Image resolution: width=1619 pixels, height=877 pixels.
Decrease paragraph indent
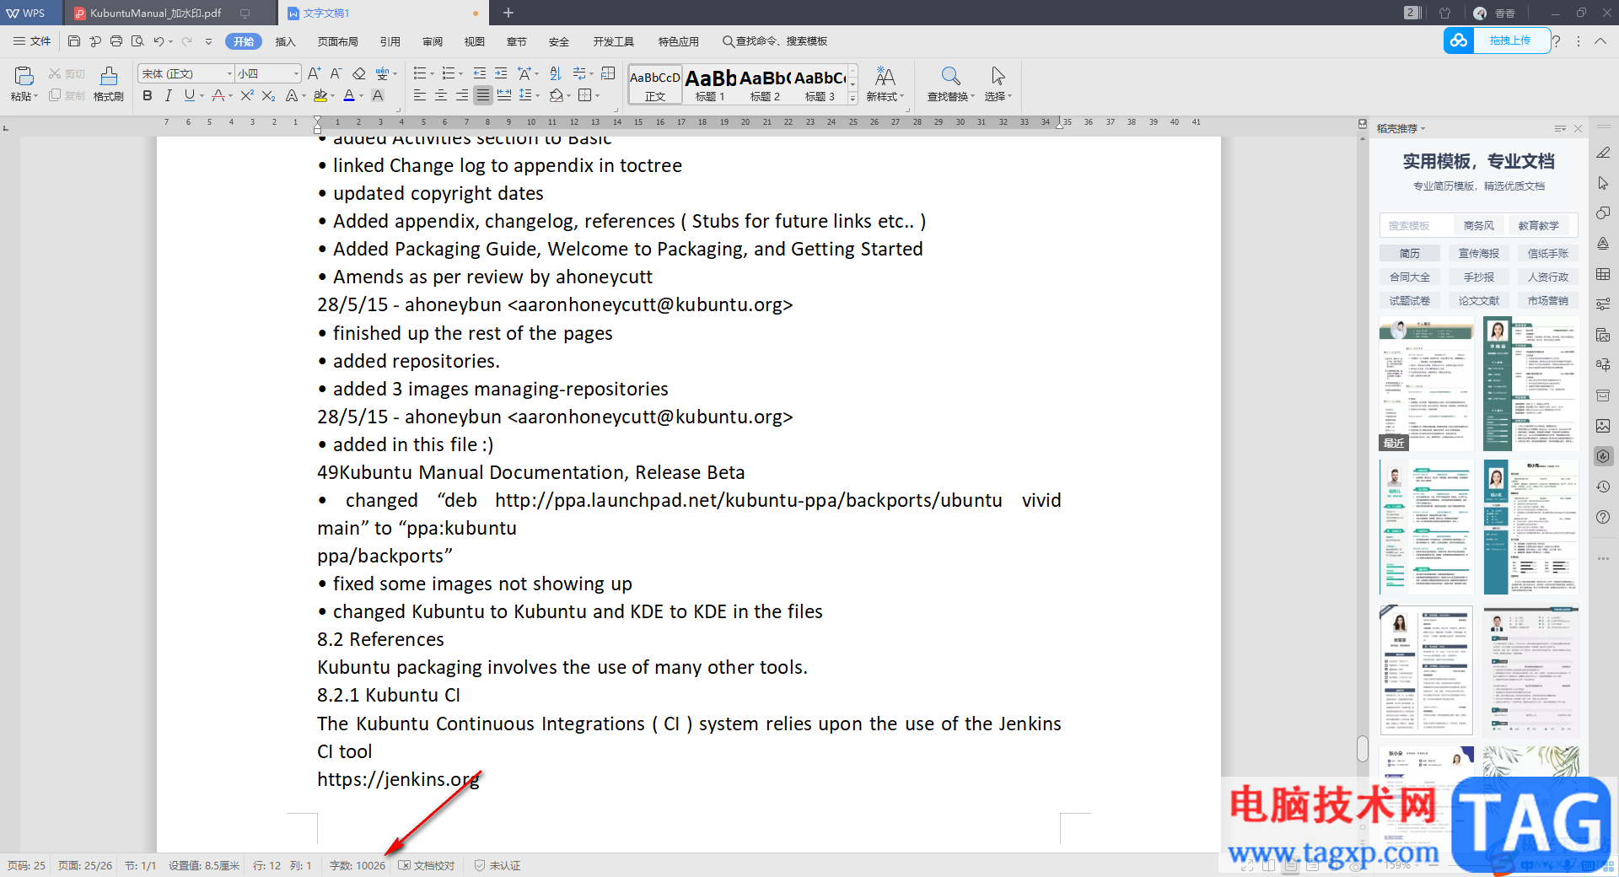(480, 73)
